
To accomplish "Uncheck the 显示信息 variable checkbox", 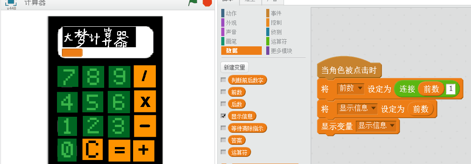I will [223, 116].
